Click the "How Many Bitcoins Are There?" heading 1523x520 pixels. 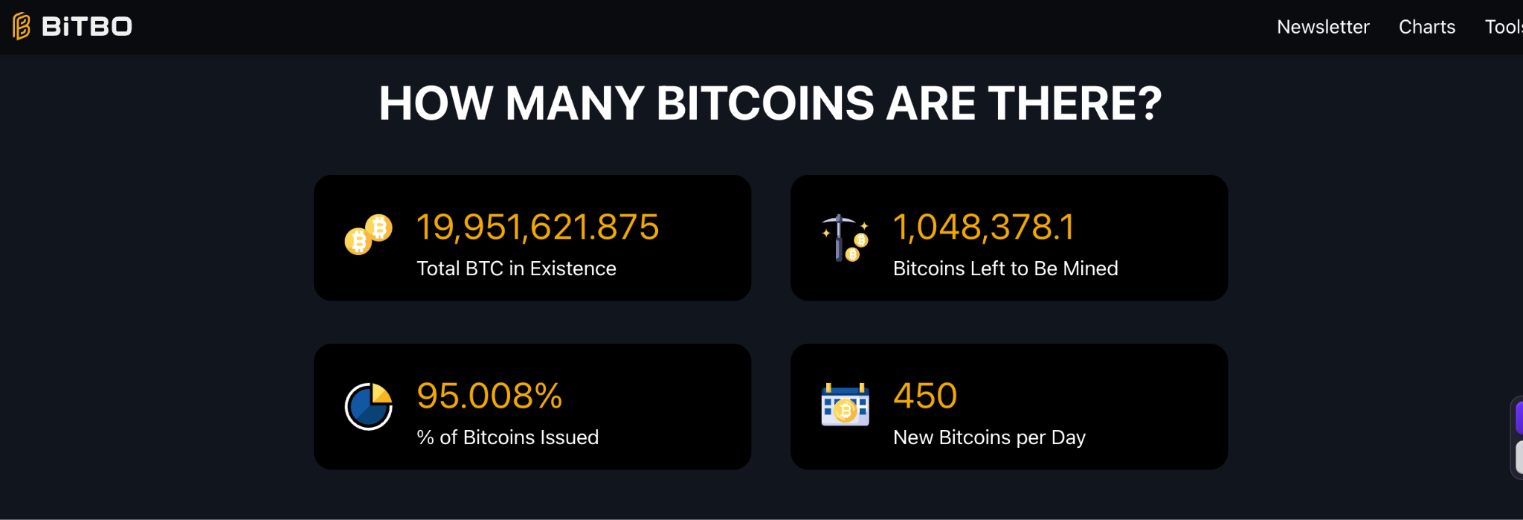click(770, 103)
